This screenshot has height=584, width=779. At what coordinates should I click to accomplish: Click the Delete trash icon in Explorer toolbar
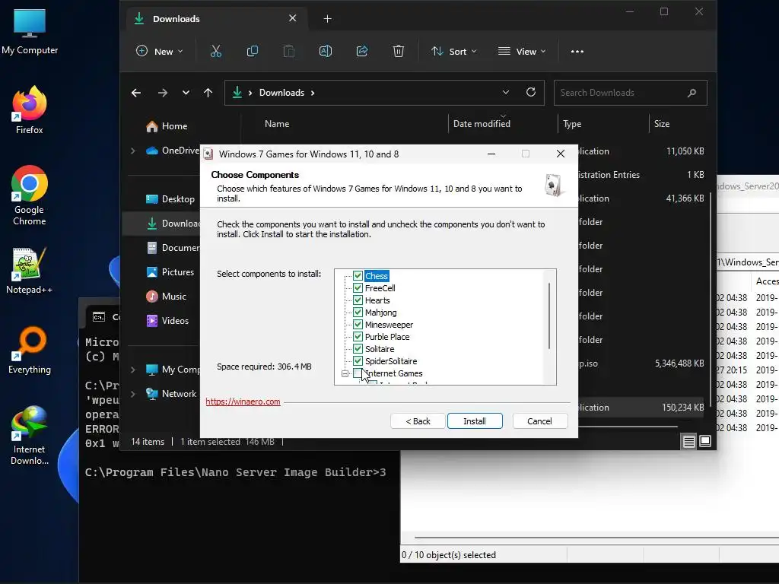coord(399,51)
